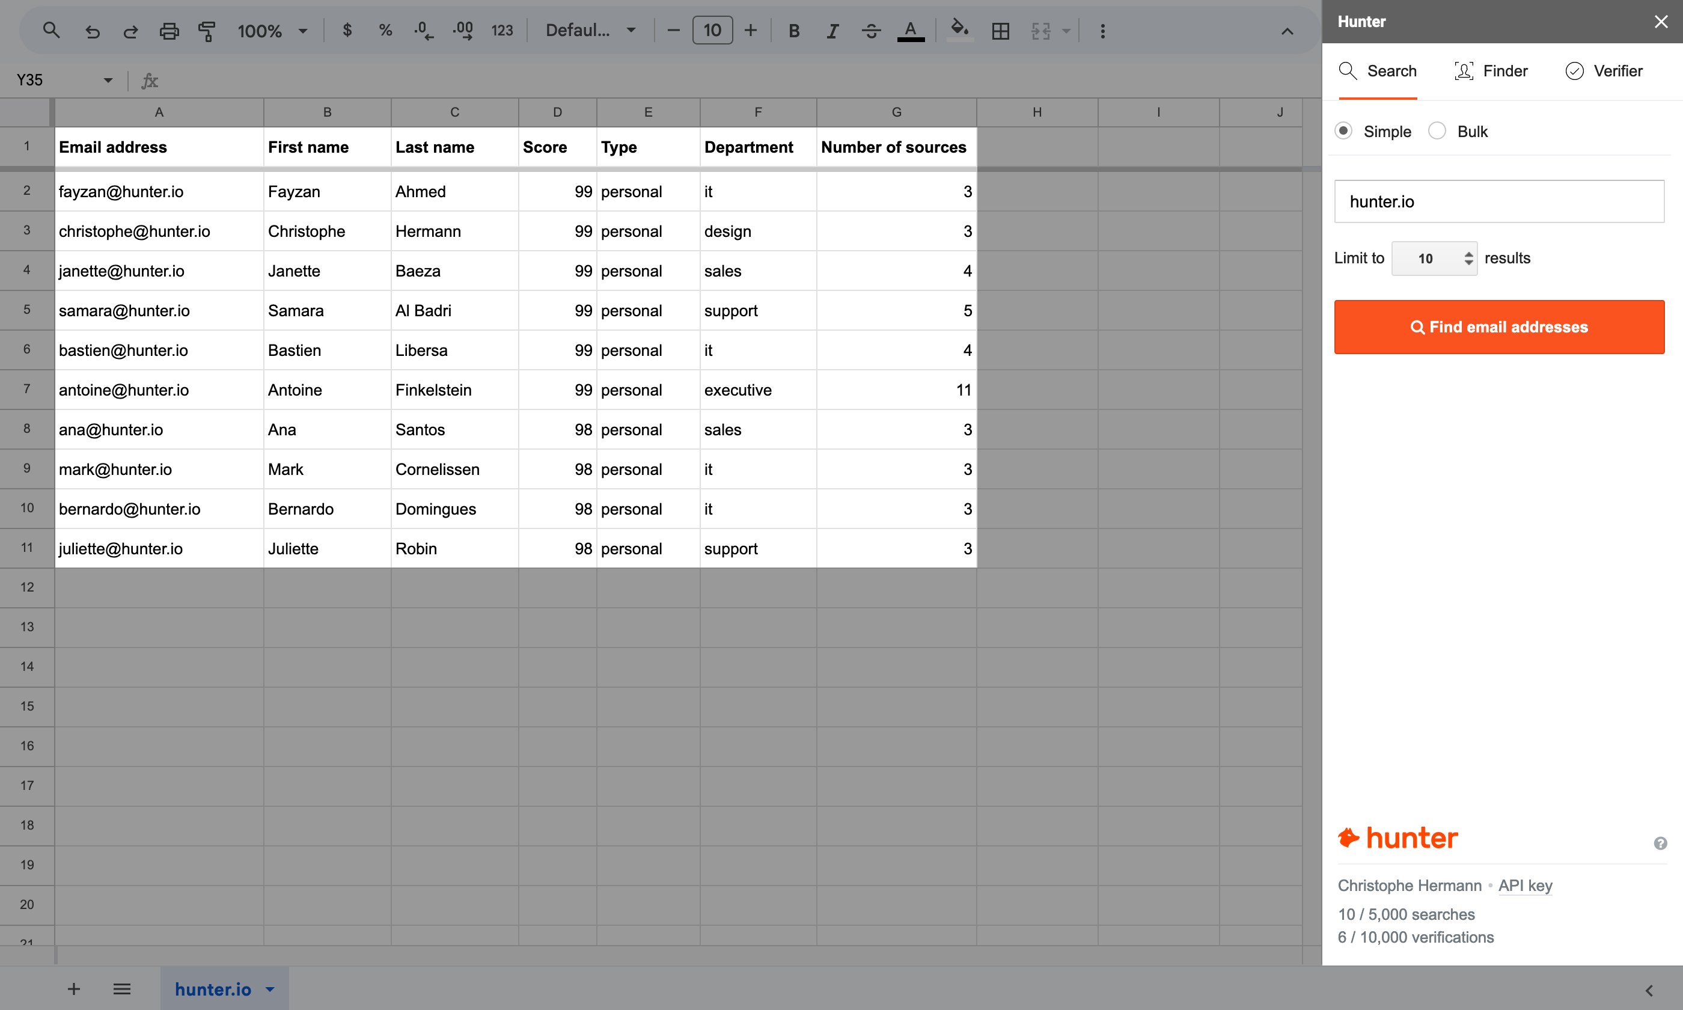Screen dimensions: 1683x1010
Task: Decrease font size with minus button
Action: [x=673, y=31]
